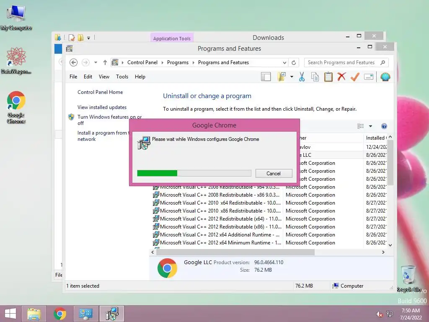Go forward with the forward arrow button
Screen dimensions: 429x322
[x=85, y=62]
